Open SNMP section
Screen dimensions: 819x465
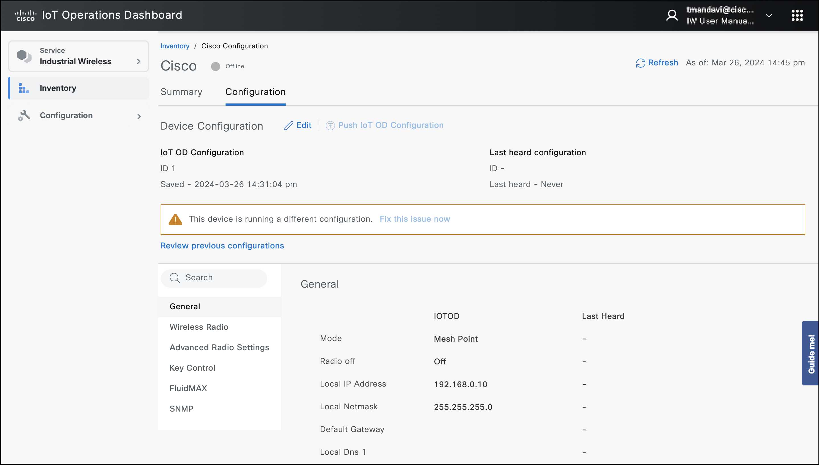(x=220, y=409)
